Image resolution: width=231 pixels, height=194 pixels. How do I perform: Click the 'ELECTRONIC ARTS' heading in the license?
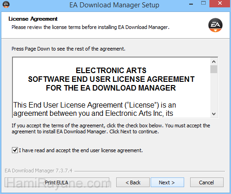coord(111,70)
